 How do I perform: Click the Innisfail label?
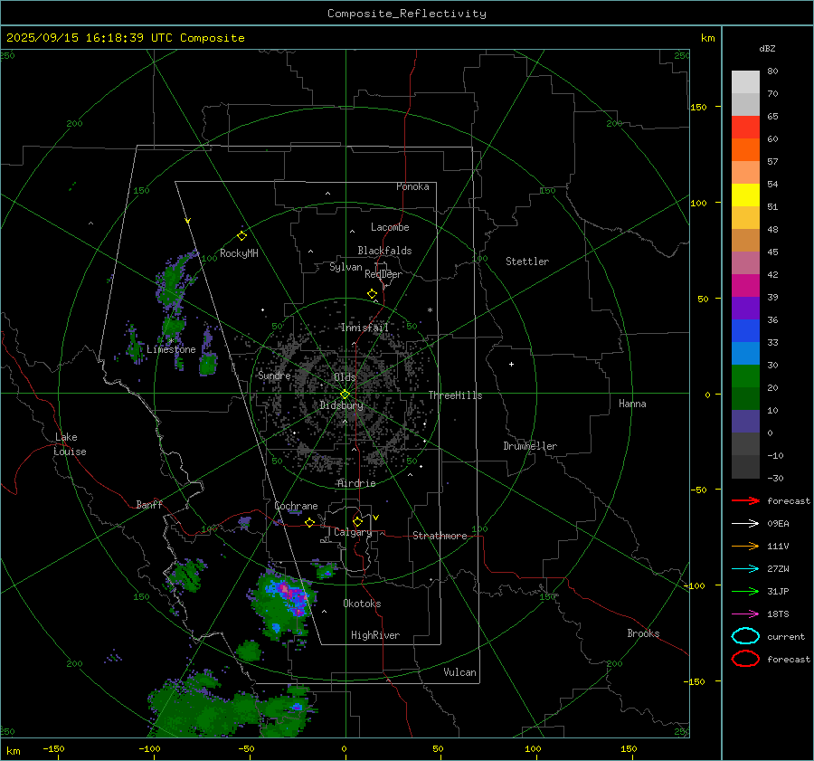pyautogui.click(x=364, y=328)
